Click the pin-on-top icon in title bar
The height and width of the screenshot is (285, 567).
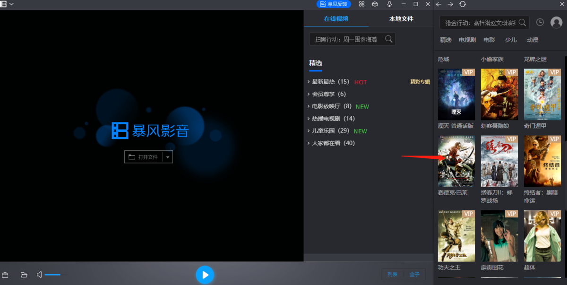click(389, 4)
